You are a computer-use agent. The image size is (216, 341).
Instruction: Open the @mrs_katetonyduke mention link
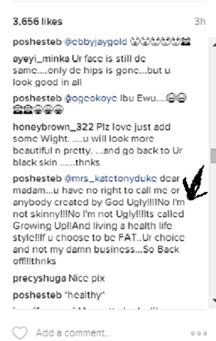[110, 179]
